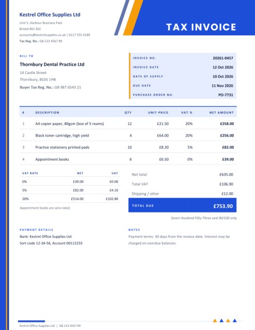Select buyer tax number GB 987 6543 21
This screenshot has height=330, width=255.
[68, 87]
